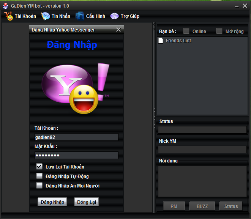Click the Tài Khoản Yahoo icon

[8, 16]
